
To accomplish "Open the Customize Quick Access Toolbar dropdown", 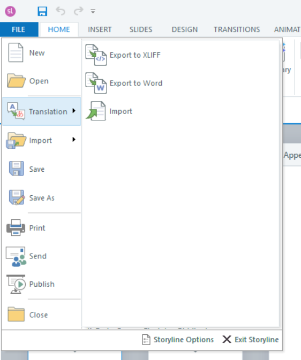I will click(x=93, y=11).
